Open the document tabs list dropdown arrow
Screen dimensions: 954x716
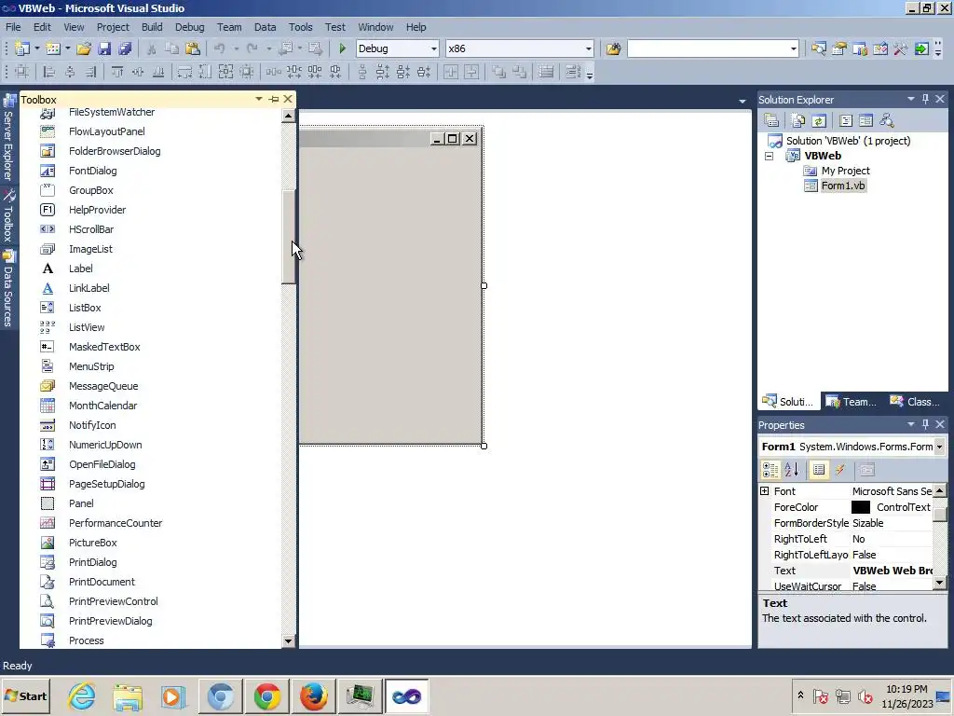coord(743,101)
